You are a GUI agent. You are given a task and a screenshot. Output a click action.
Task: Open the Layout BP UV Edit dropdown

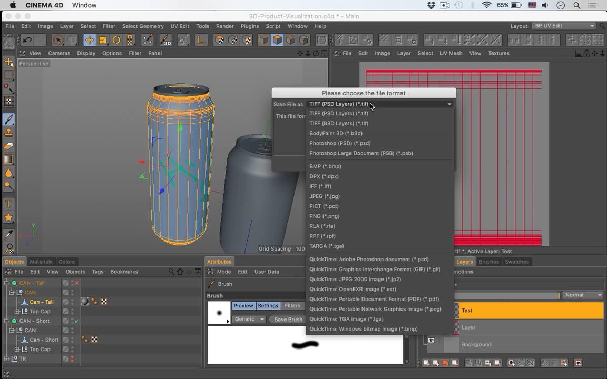point(563,26)
